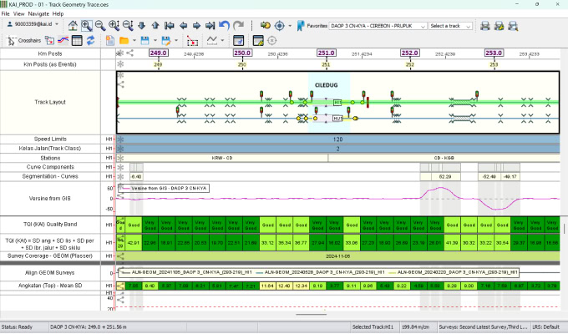This screenshot has height=334, width=568.
Task: Click TQI quality cell 41.39
Action: [452, 243]
